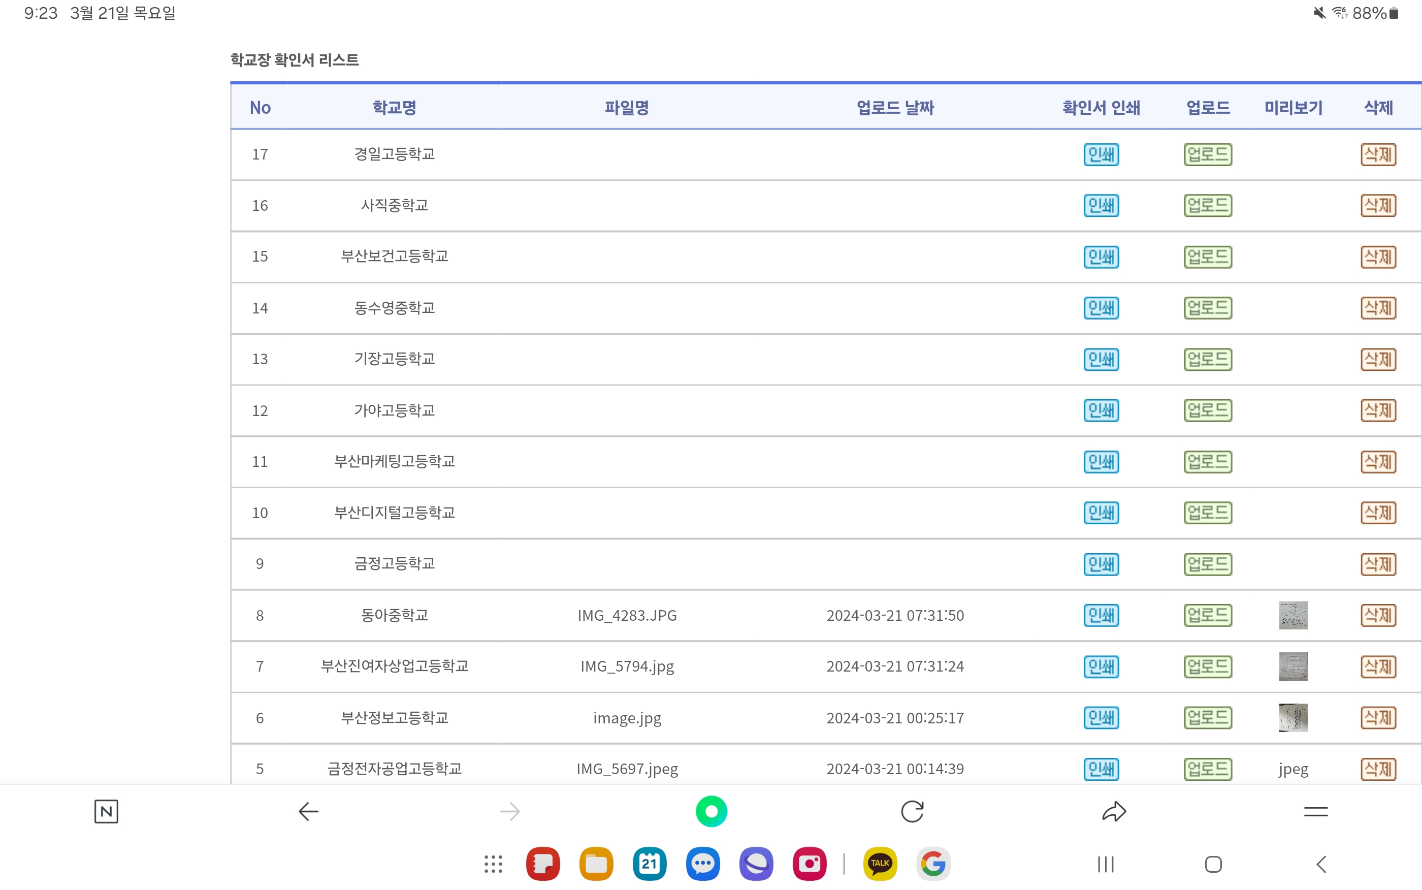Select the 학교명 column header
The width and height of the screenshot is (1422, 890).
(x=394, y=108)
